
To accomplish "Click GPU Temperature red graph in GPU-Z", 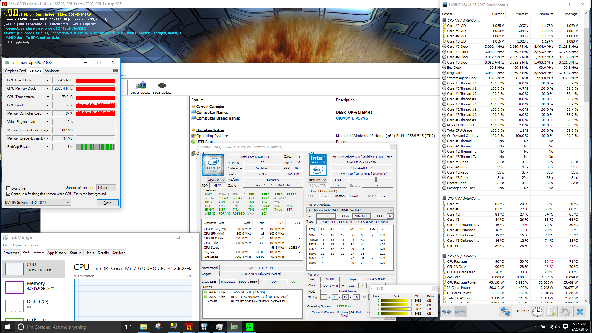I will [96, 97].
